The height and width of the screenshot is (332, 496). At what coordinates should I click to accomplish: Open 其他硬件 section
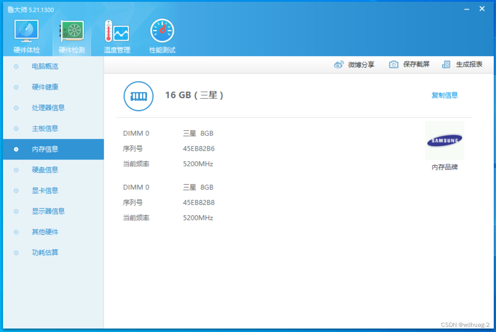pos(45,232)
